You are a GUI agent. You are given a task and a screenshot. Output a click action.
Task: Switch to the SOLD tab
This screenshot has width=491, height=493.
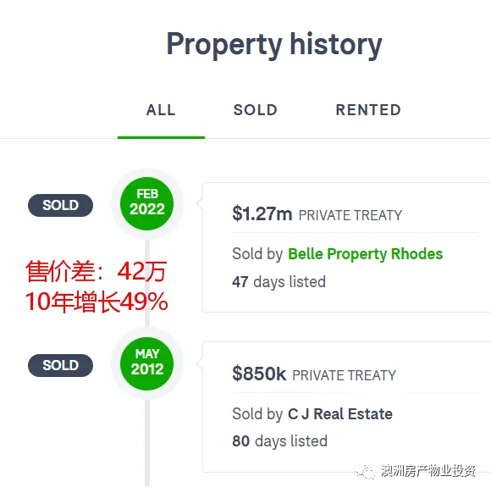tap(256, 110)
